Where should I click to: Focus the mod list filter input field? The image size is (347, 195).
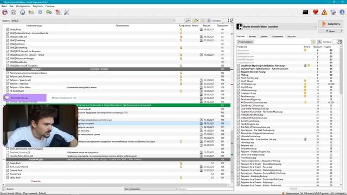(206, 189)
